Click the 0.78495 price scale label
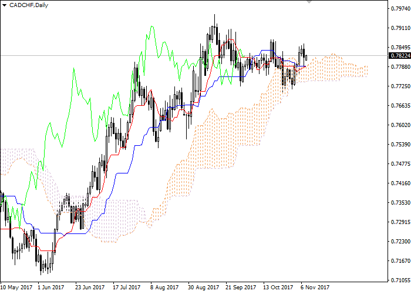 (x=400, y=48)
